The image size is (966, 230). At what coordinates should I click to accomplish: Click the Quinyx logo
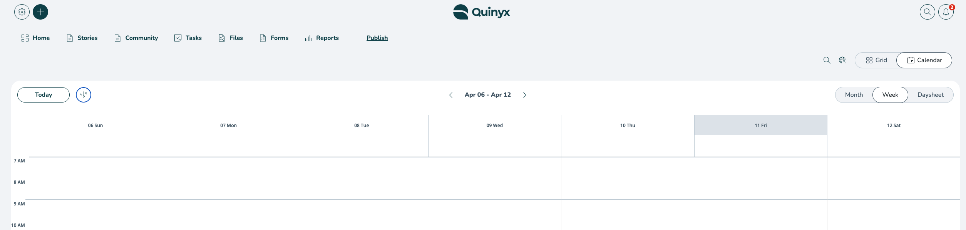tap(481, 12)
